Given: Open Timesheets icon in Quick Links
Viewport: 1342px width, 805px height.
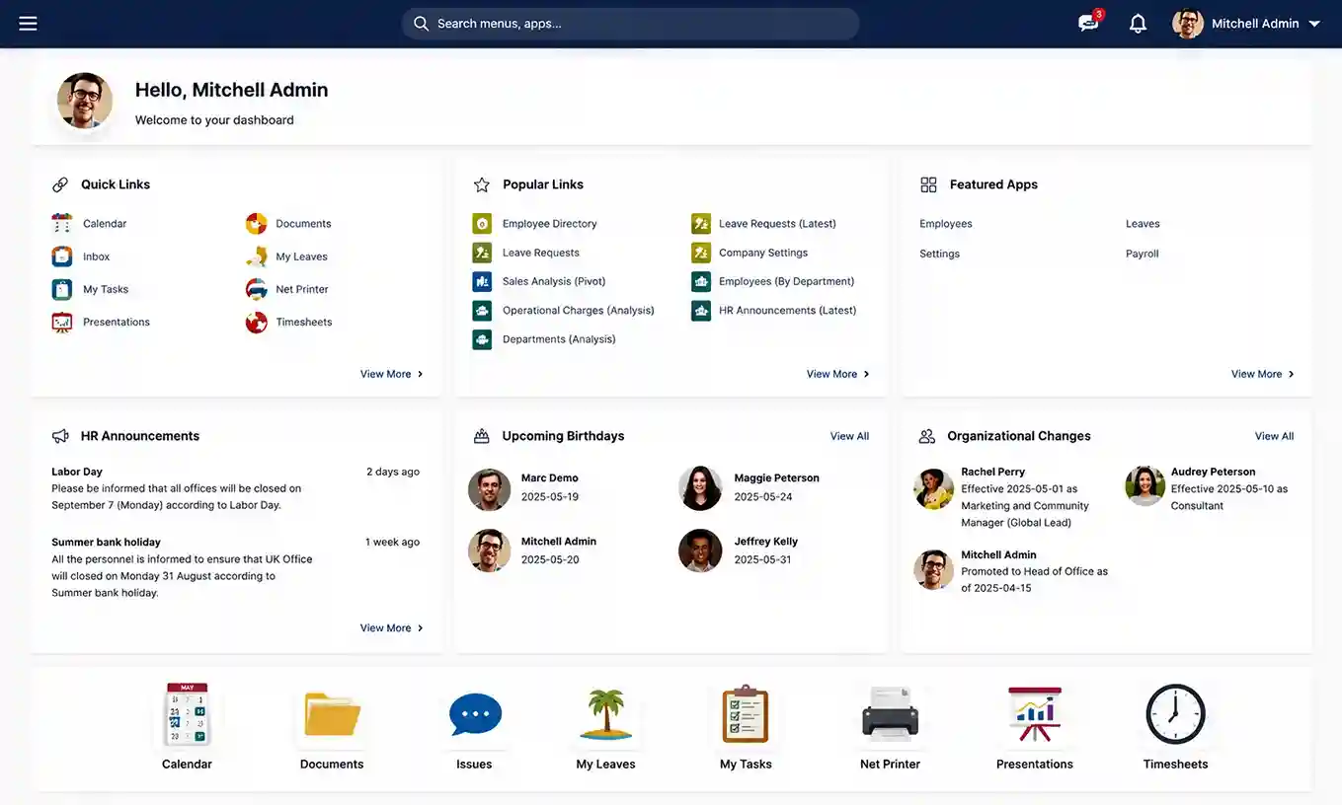Looking at the screenshot, I should click(x=257, y=322).
